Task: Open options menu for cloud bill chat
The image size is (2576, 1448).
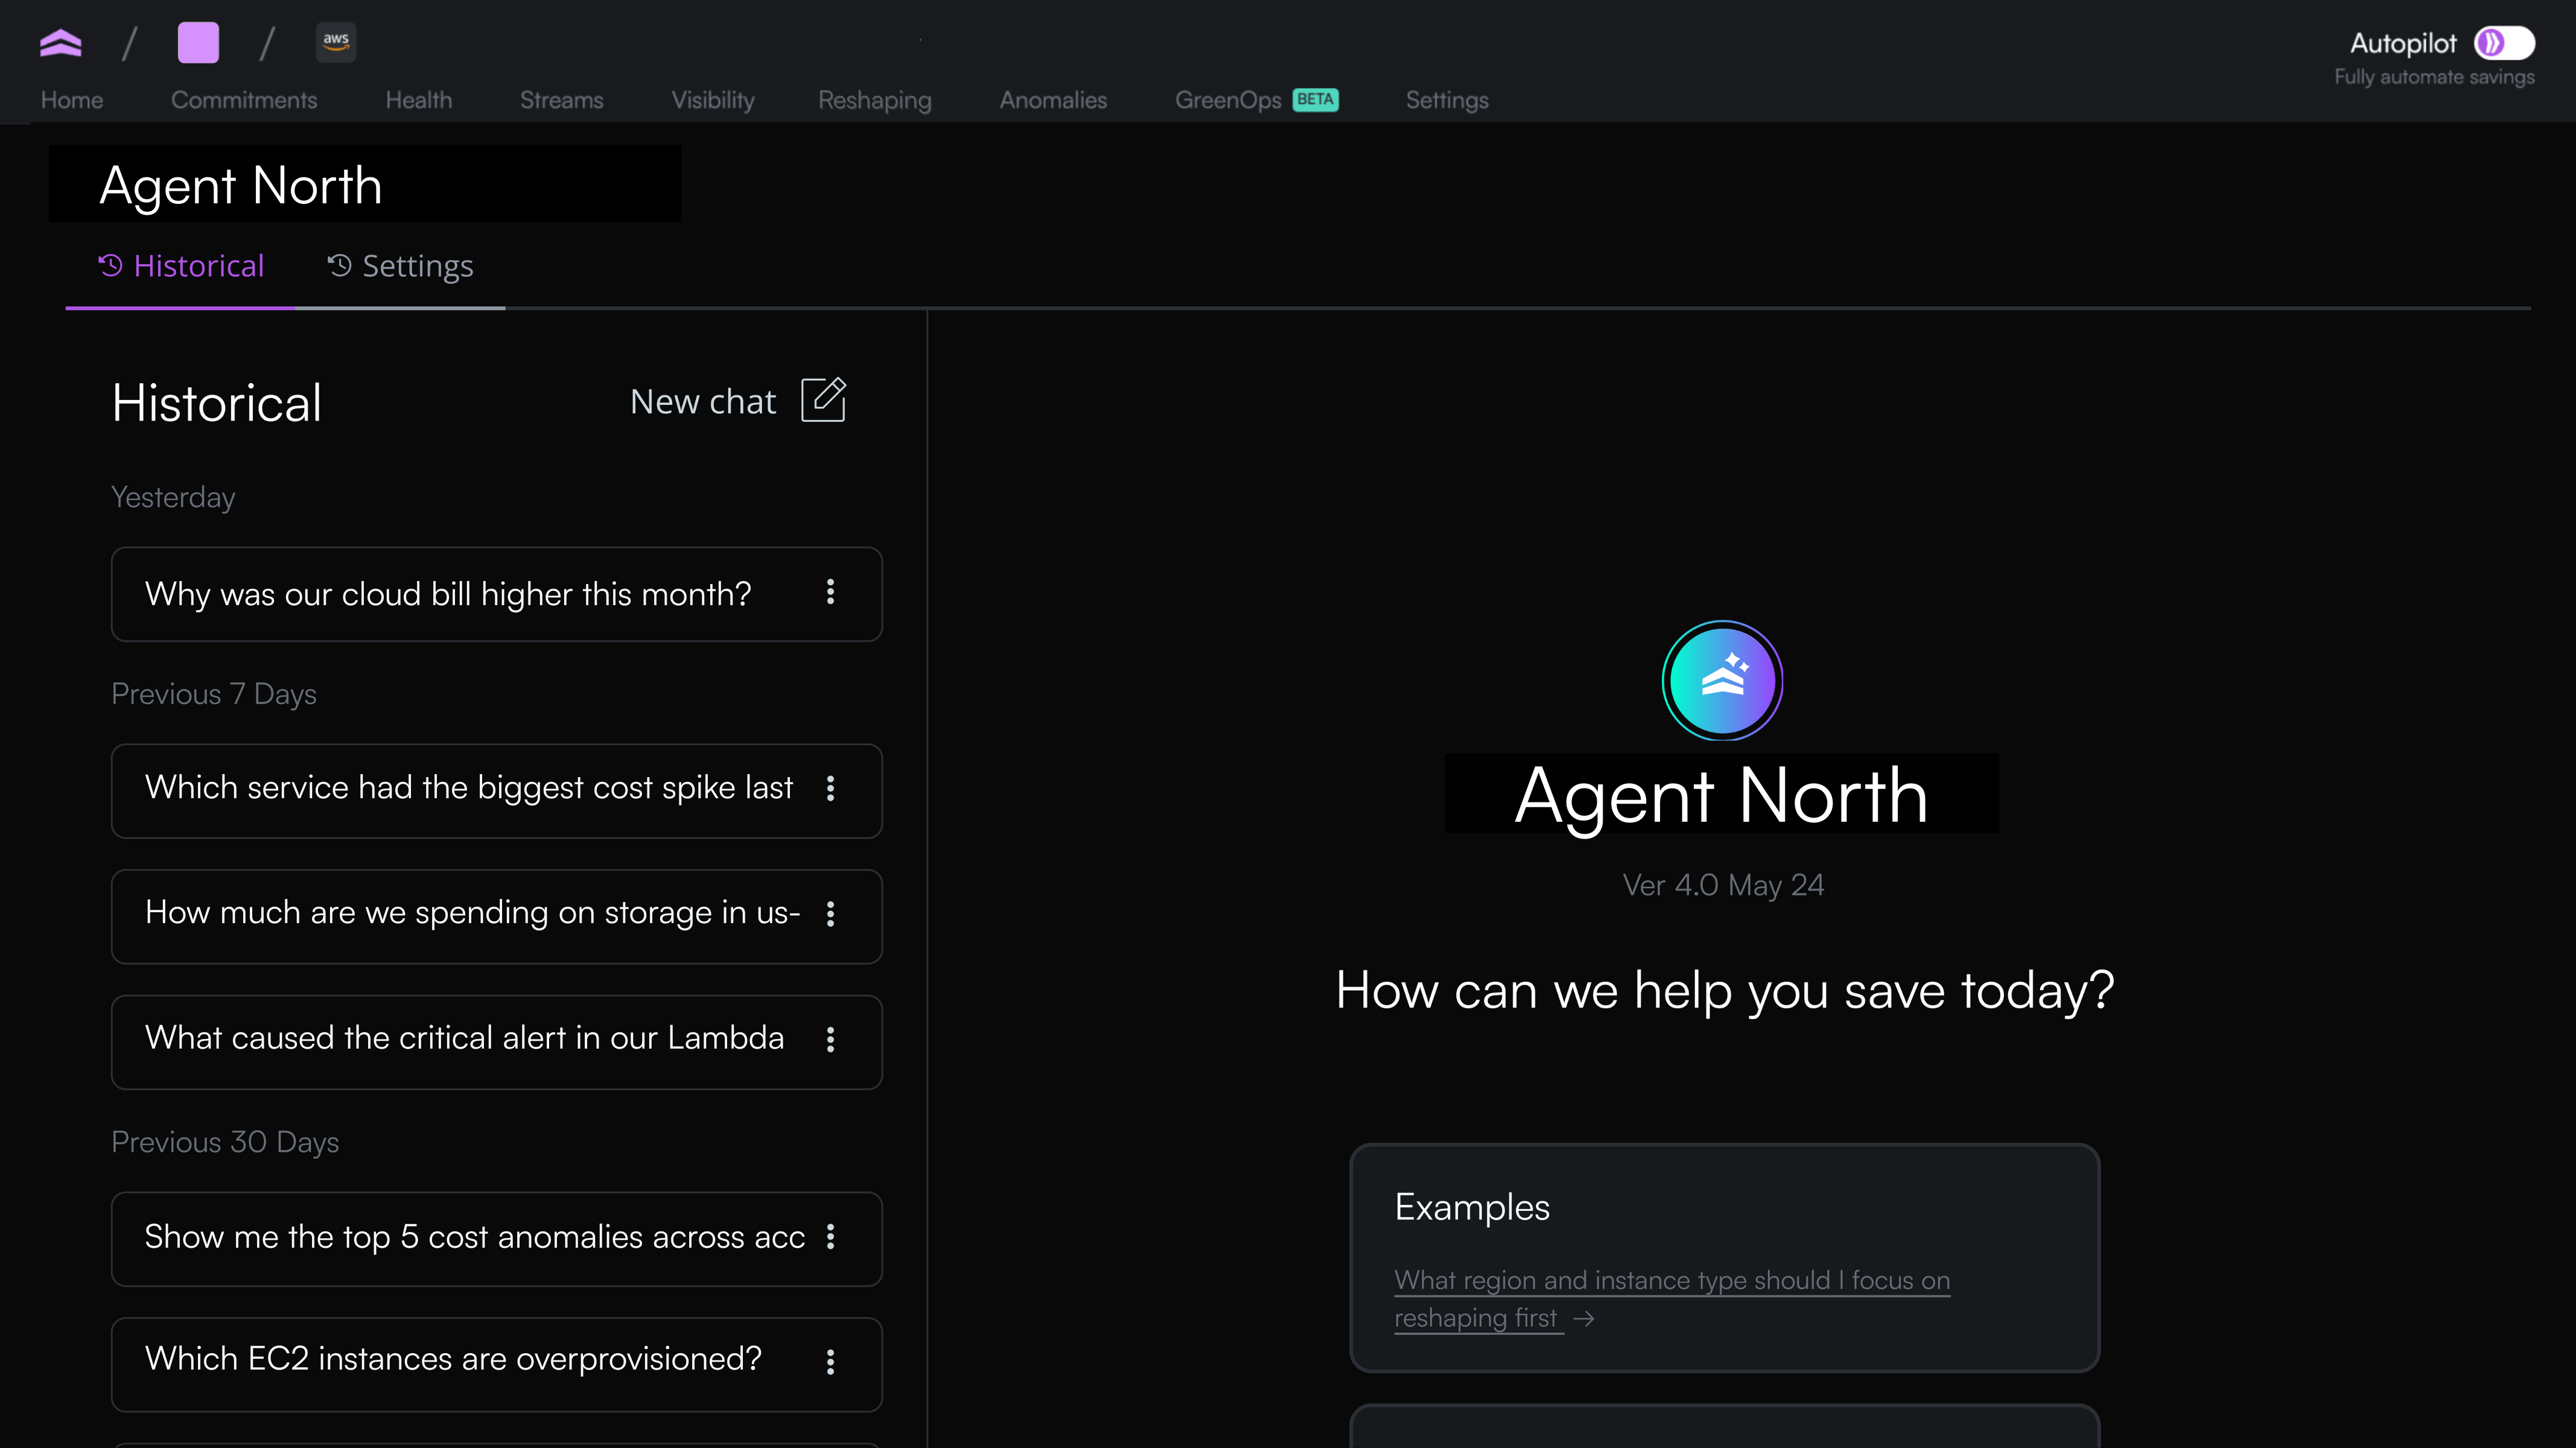Action: (x=830, y=592)
